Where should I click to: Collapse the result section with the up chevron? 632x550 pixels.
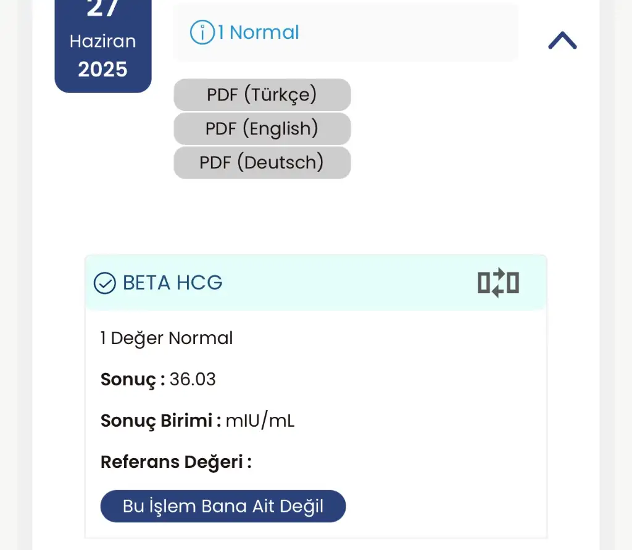tap(562, 41)
